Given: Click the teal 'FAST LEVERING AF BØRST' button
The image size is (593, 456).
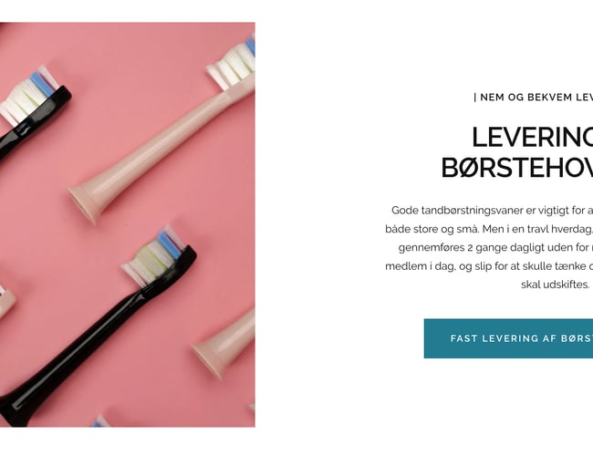Looking at the screenshot, I should pyautogui.click(x=508, y=338).
